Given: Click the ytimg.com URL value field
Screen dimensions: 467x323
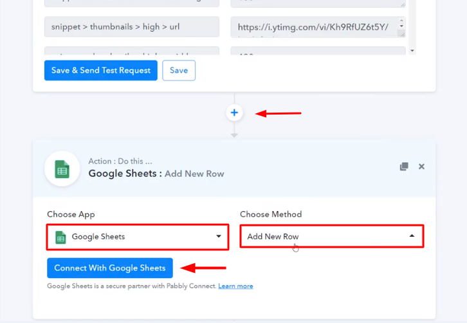Looking at the screenshot, I should pos(318,27).
